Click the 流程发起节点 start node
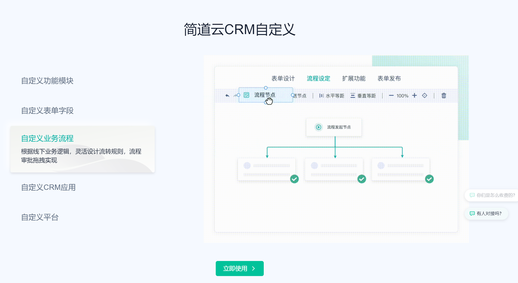The image size is (518, 283). click(334, 127)
